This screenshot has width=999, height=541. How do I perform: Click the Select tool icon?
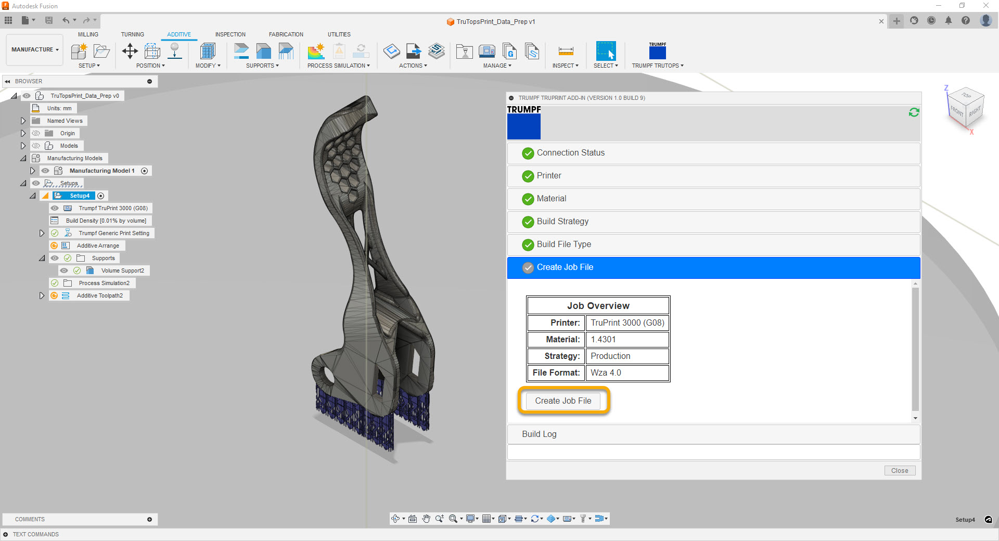606,51
